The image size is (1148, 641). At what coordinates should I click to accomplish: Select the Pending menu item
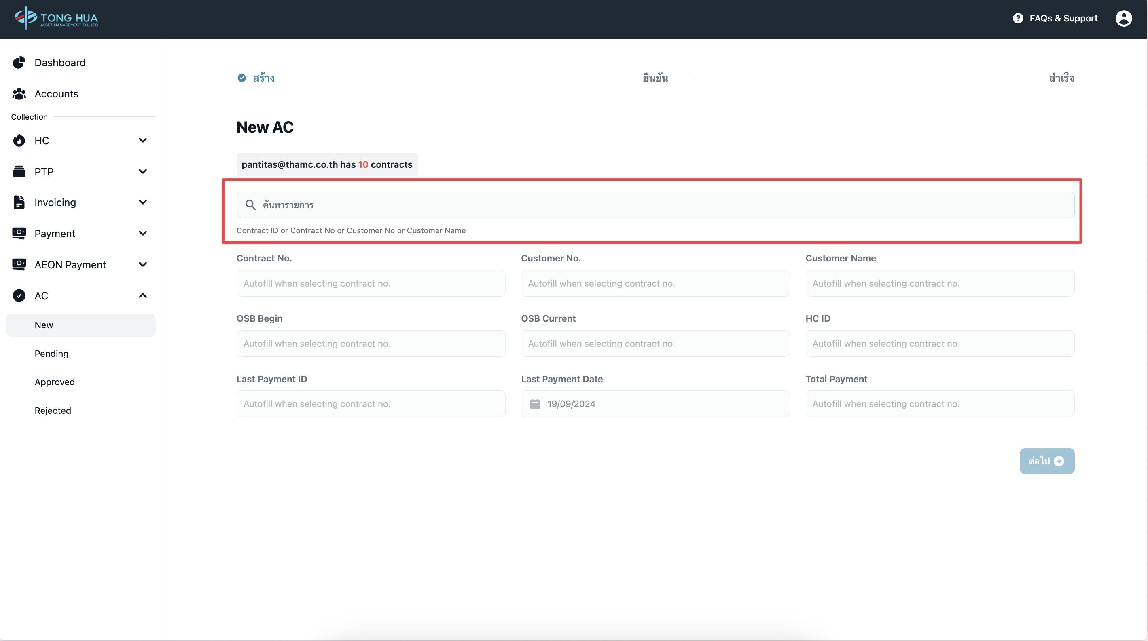51,353
